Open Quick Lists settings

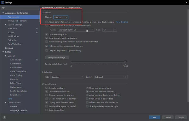pyautogui.click(x=13, y=40)
